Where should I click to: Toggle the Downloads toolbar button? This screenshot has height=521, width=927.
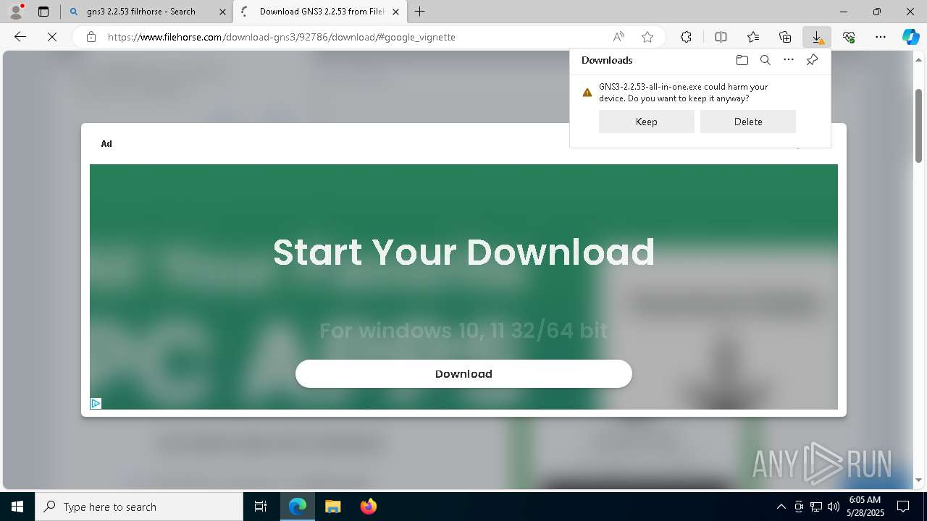pyautogui.click(x=817, y=37)
